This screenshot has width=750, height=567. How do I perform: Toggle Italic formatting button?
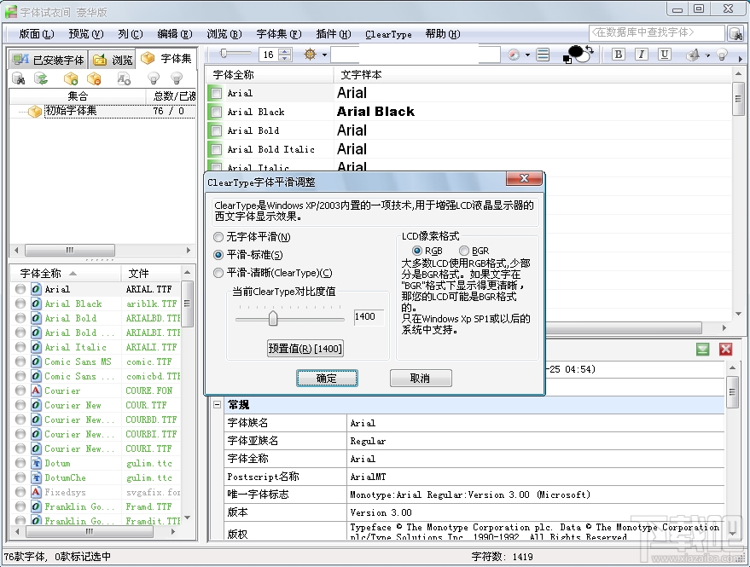[x=642, y=54]
